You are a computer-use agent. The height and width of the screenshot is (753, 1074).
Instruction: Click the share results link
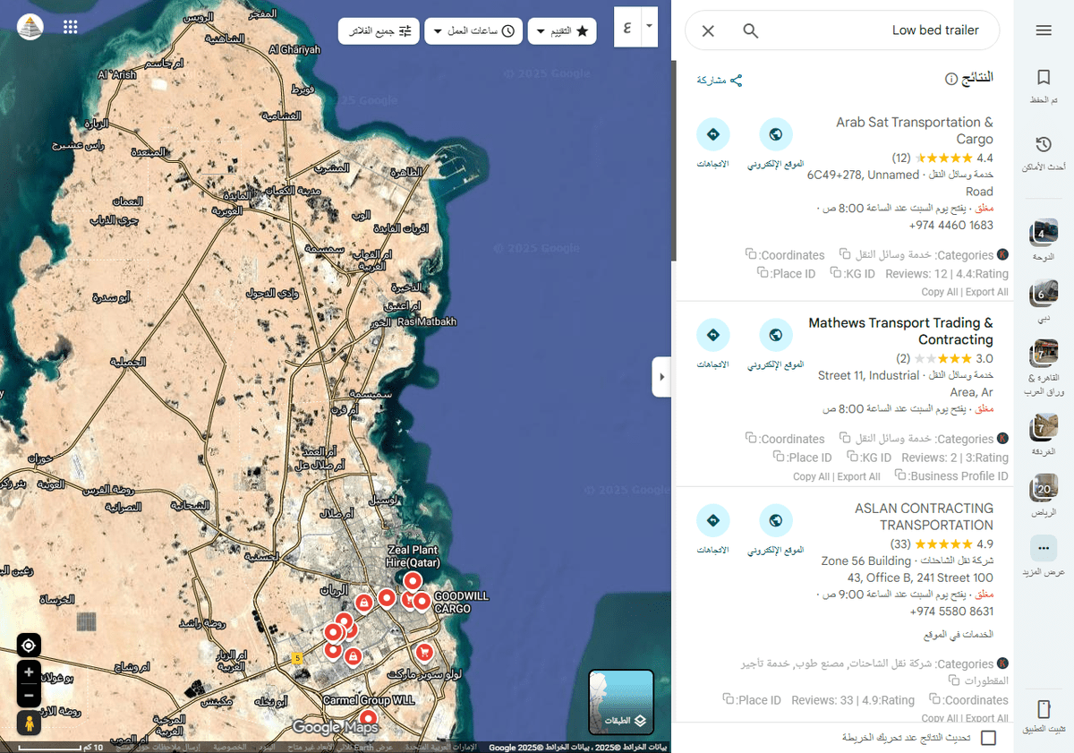(x=720, y=81)
